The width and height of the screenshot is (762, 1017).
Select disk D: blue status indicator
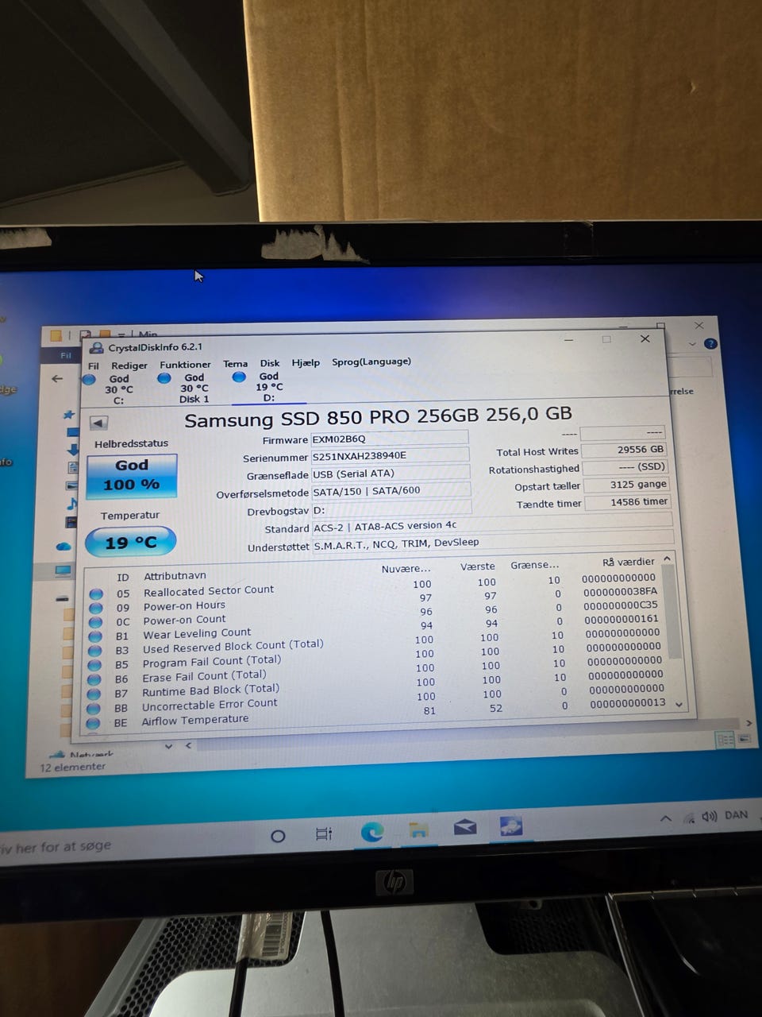click(x=239, y=377)
